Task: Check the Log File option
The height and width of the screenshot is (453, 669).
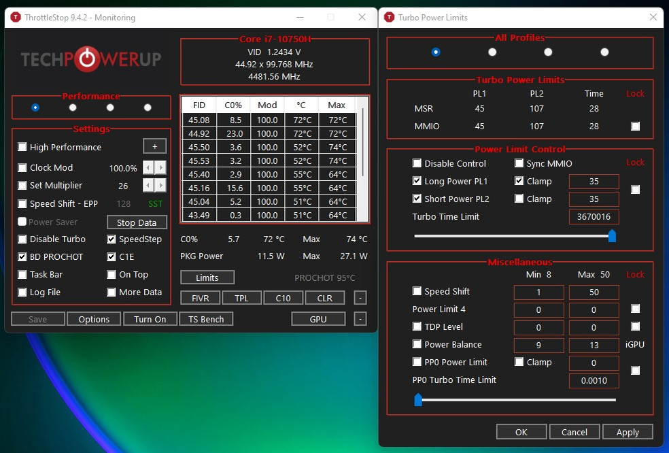Action: (x=22, y=292)
